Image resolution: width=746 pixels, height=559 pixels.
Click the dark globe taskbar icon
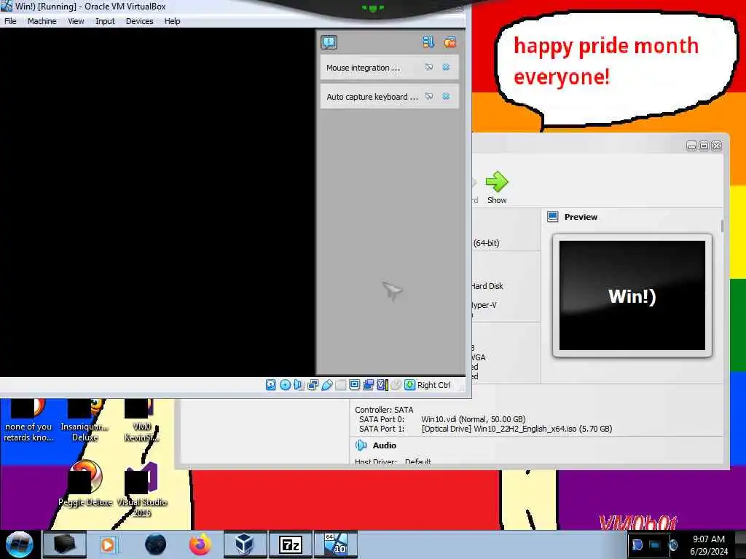click(155, 544)
